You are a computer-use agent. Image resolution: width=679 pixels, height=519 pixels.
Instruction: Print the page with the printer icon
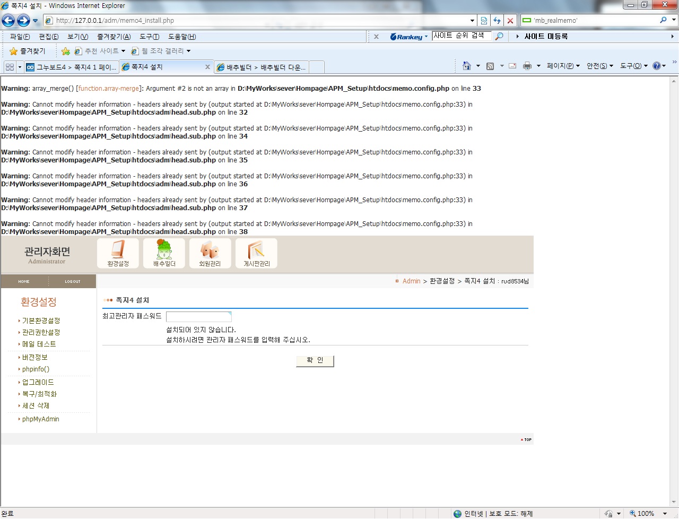(x=527, y=66)
